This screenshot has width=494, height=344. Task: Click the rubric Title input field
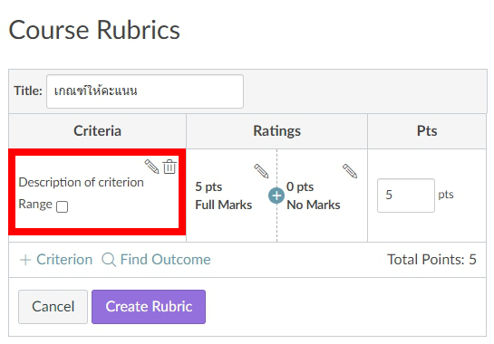tap(145, 91)
